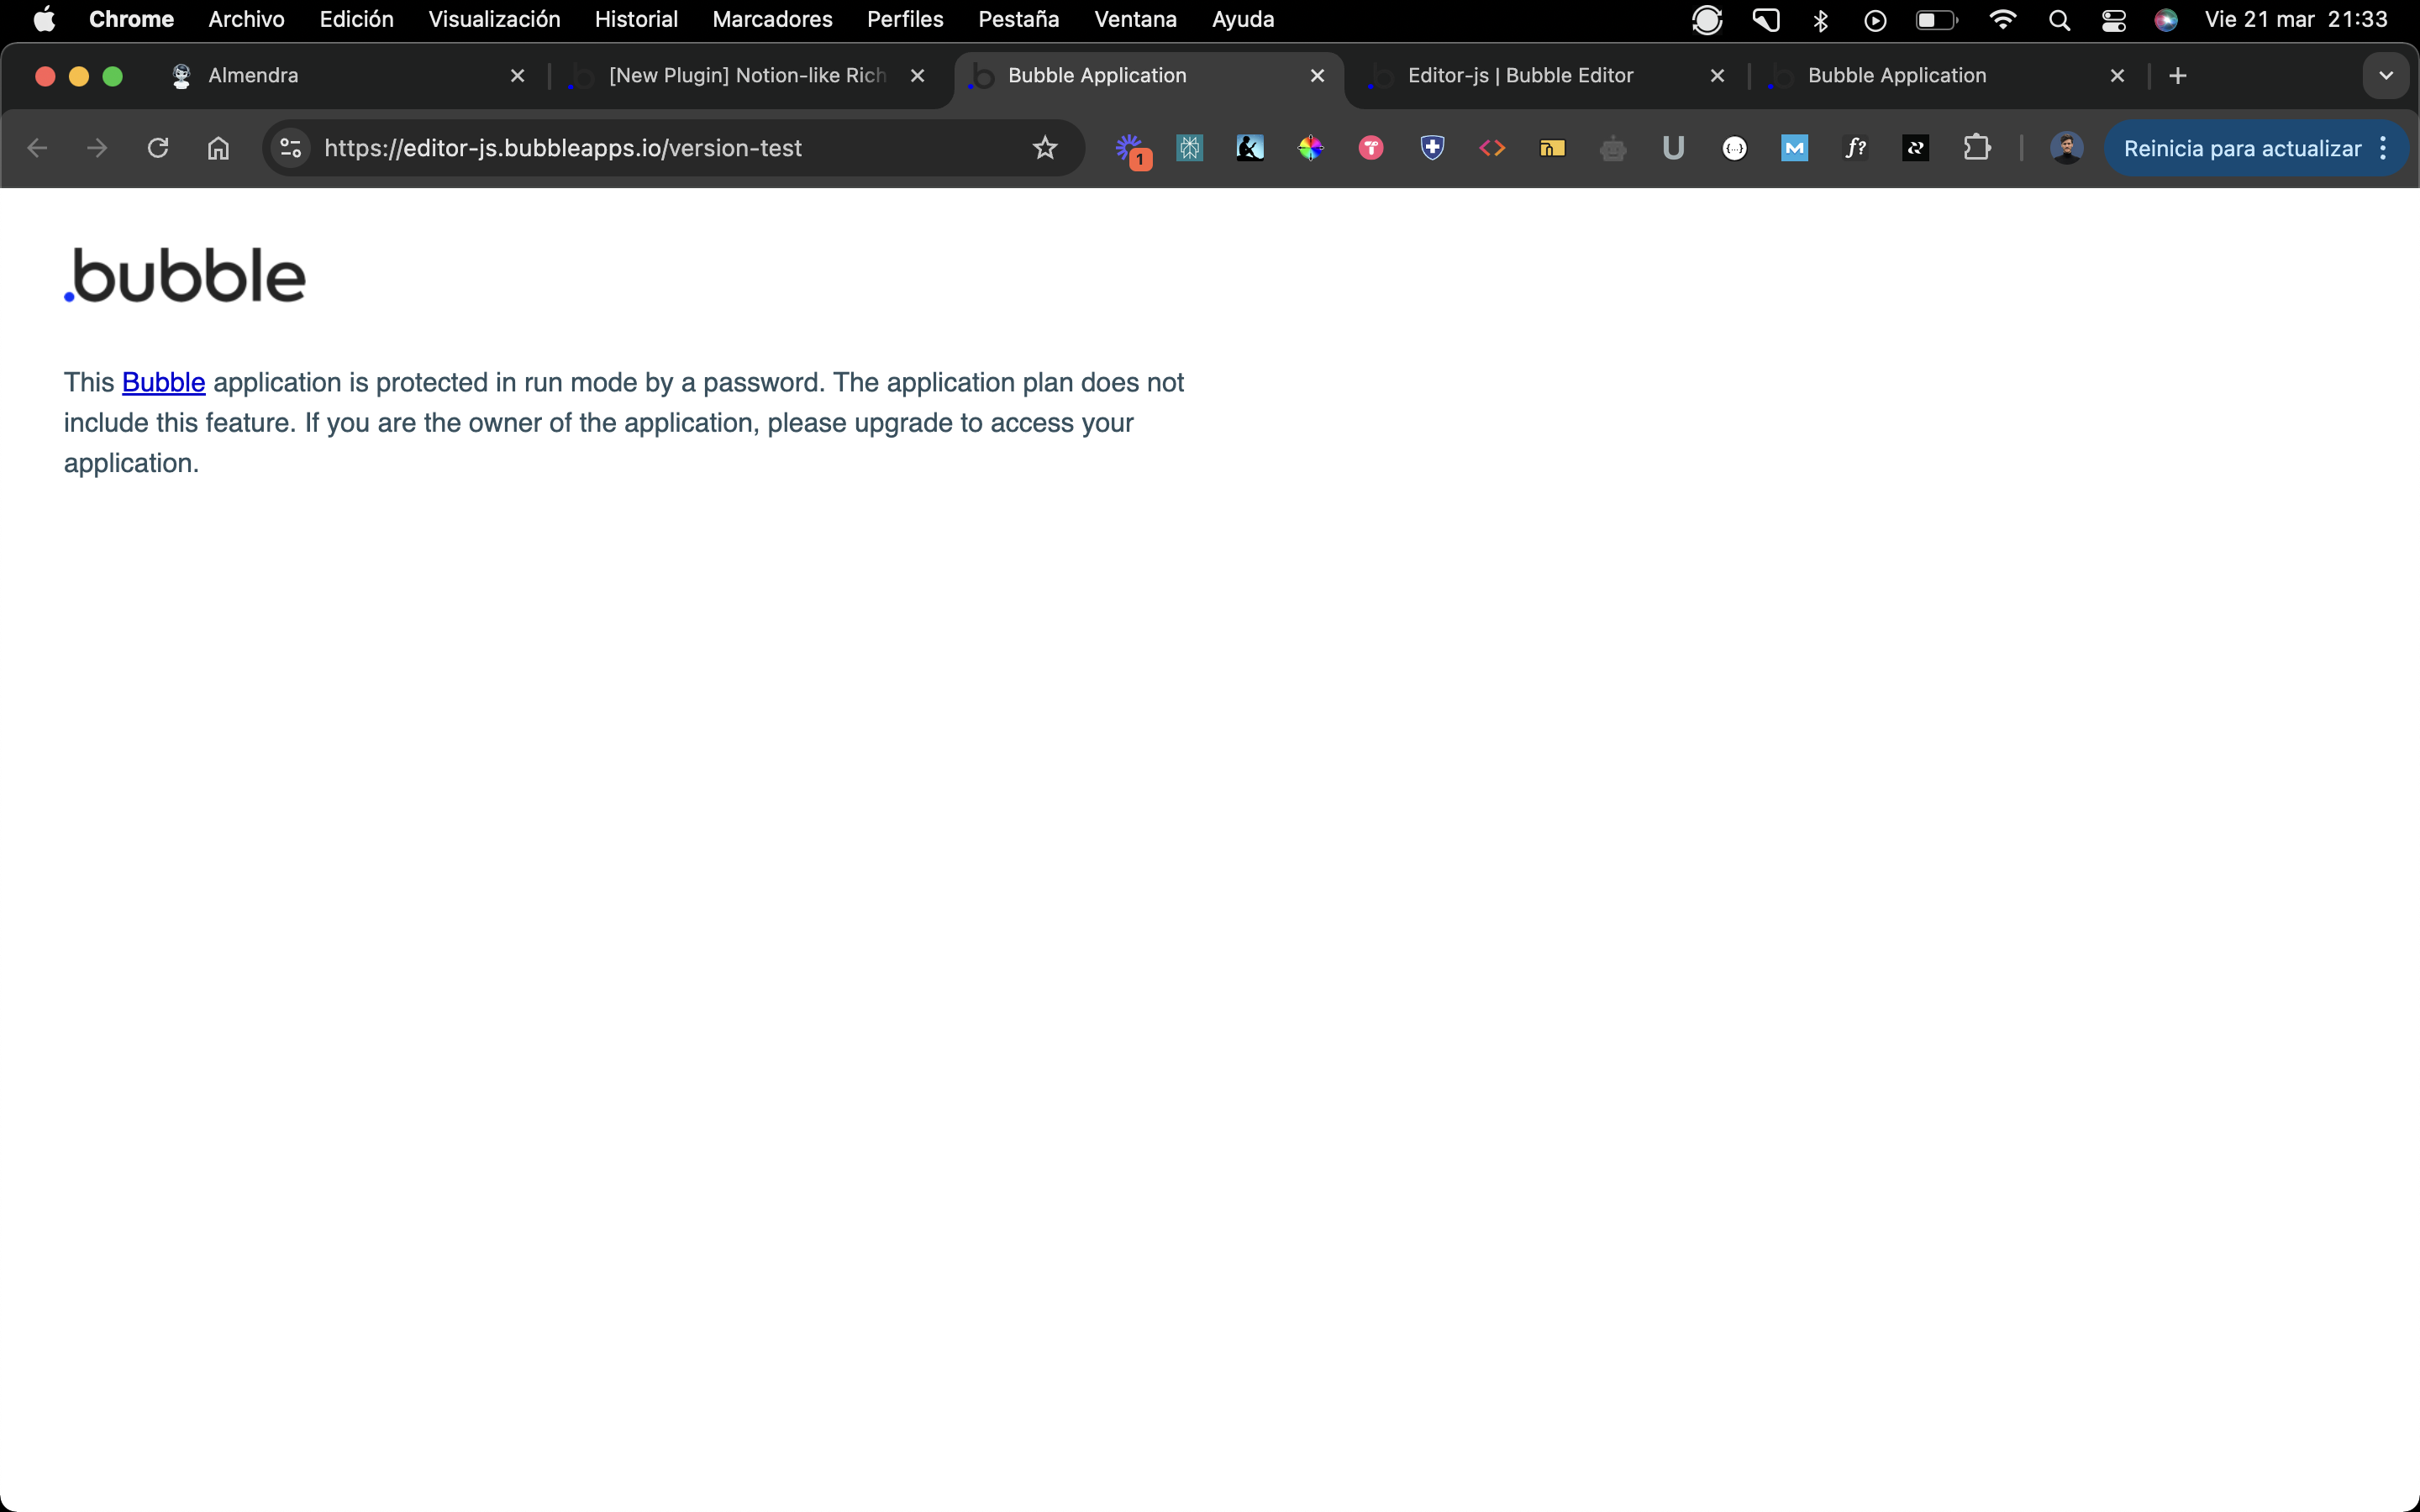The width and height of the screenshot is (2420, 1512).
Task: Open Chrome three-dot menu
Action: 2384,148
